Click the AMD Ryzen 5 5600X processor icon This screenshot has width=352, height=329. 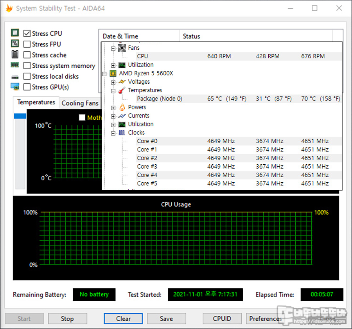(x=113, y=73)
